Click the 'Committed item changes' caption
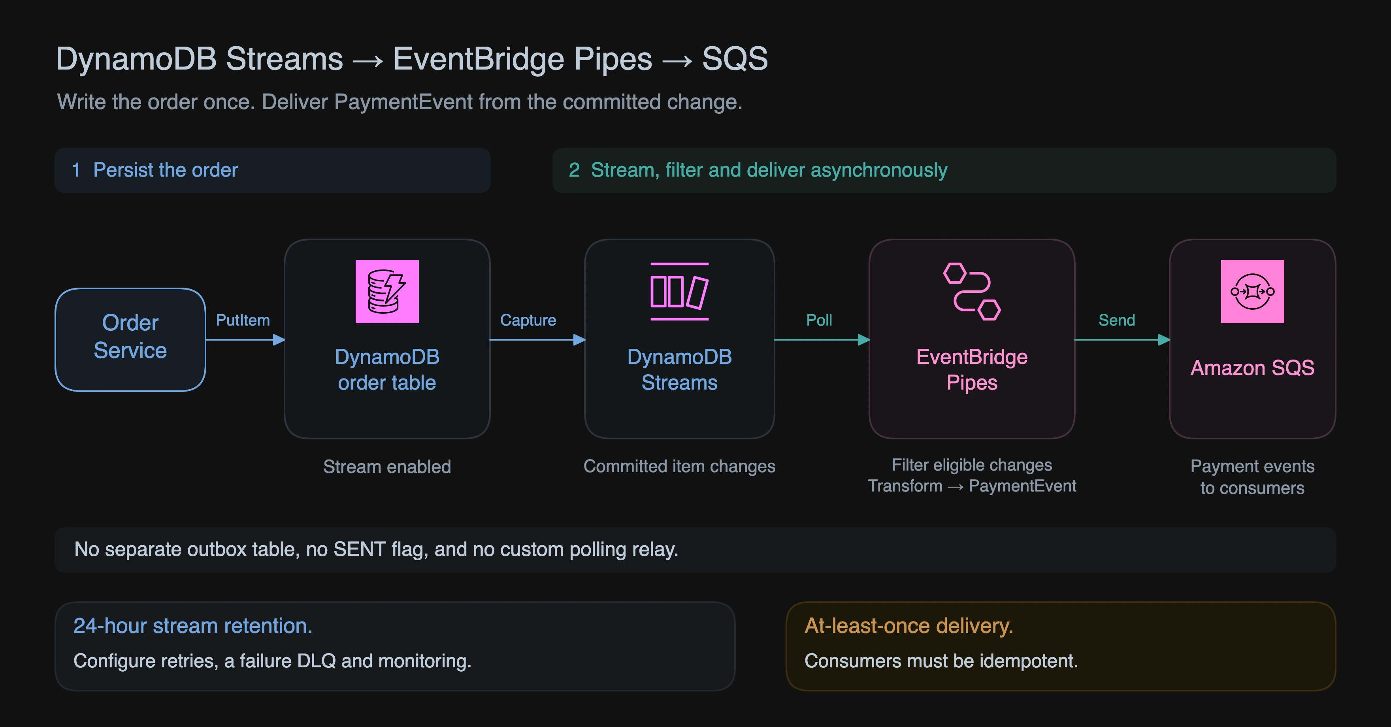The image size is (1391, 727). pyautogui.click(x=679, y=466)
